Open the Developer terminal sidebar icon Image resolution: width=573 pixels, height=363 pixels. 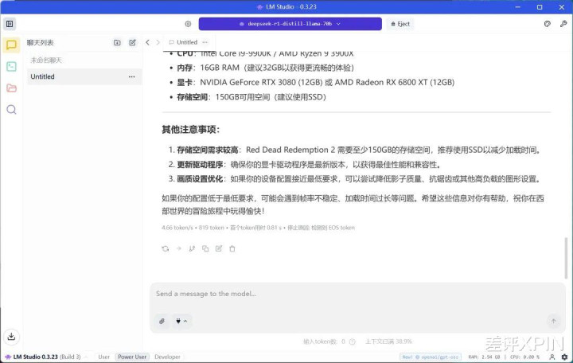(11, 67)
